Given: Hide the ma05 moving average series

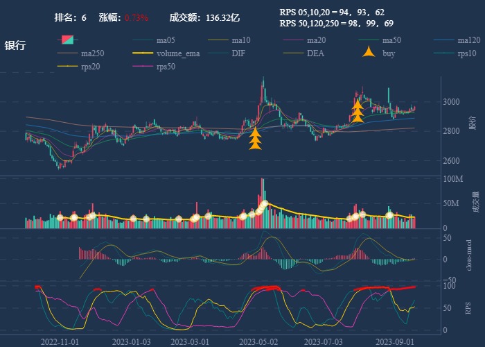Looking at the screenshot, I should [x=143, y=40].
